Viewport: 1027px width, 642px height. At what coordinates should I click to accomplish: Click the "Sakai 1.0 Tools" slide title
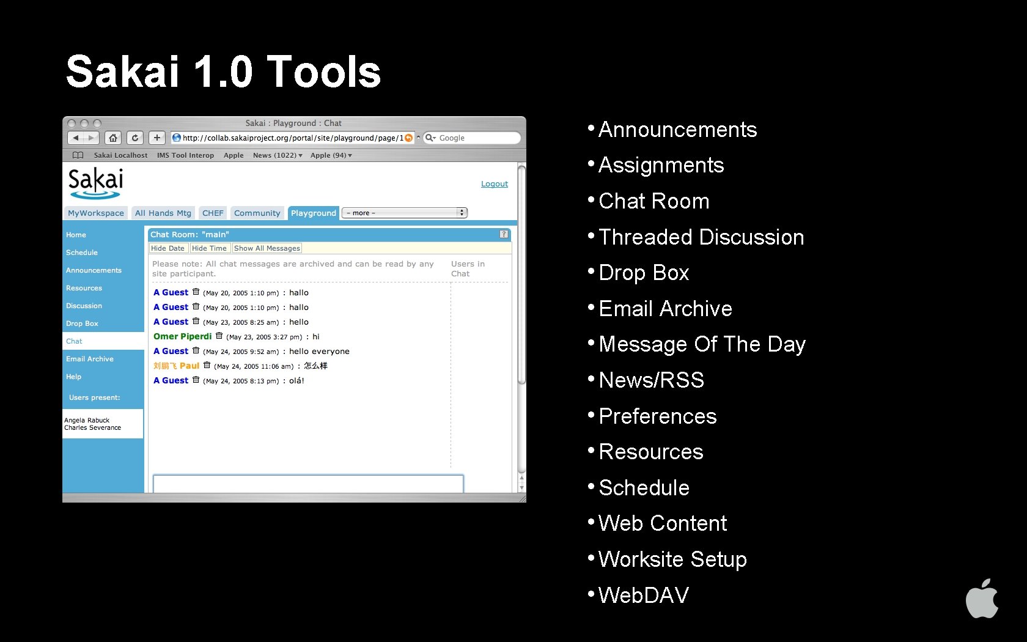[x=223, y=72]
